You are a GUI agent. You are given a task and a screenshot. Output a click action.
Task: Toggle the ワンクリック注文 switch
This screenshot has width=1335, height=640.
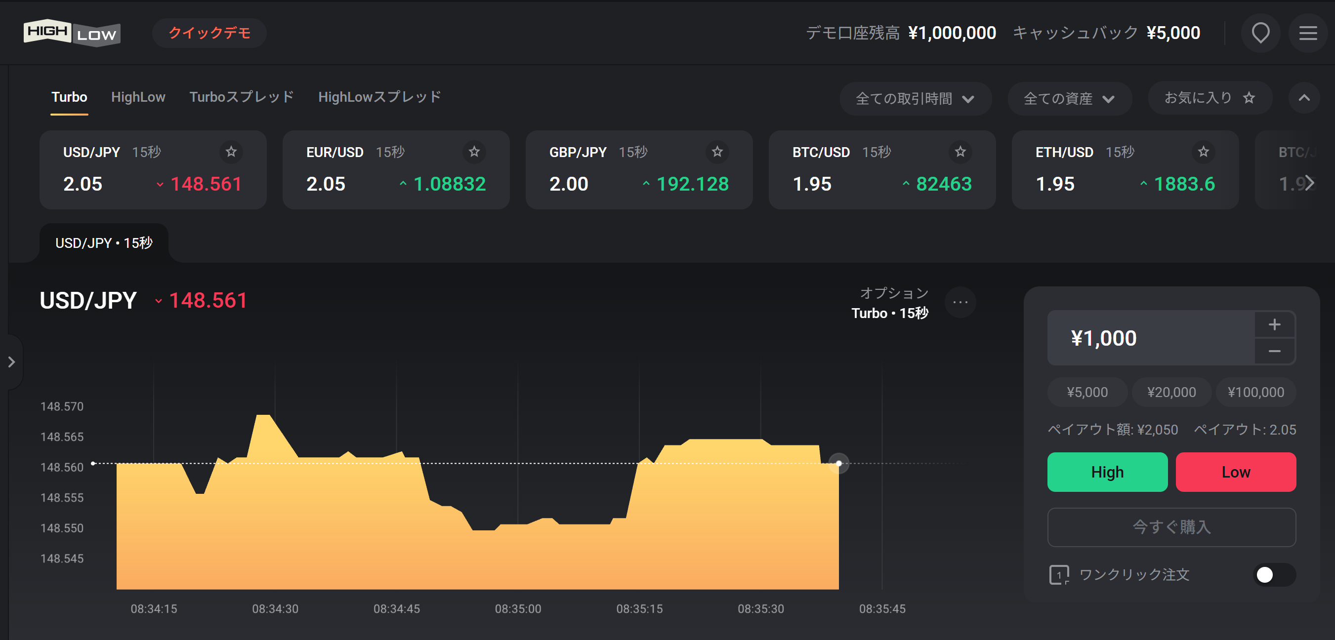pos(1274,575)
